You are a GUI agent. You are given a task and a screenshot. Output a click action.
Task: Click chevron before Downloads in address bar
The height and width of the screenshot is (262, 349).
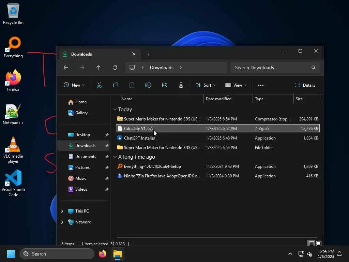pyautogui.click(x=142, y=68)
